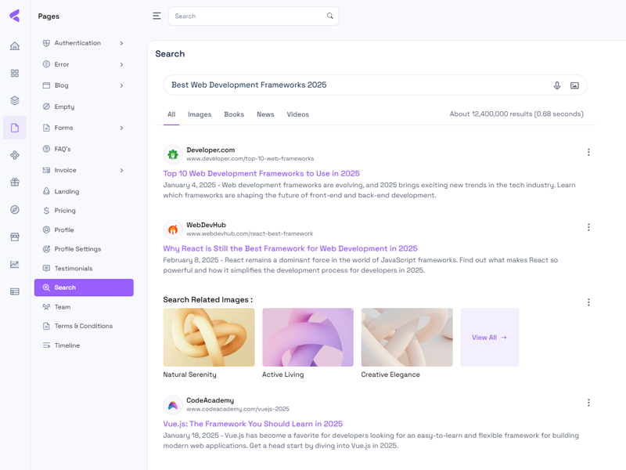Click the microphone voice search icon
The height and width of the screenshot is (470, 626).
pos(557,85)
